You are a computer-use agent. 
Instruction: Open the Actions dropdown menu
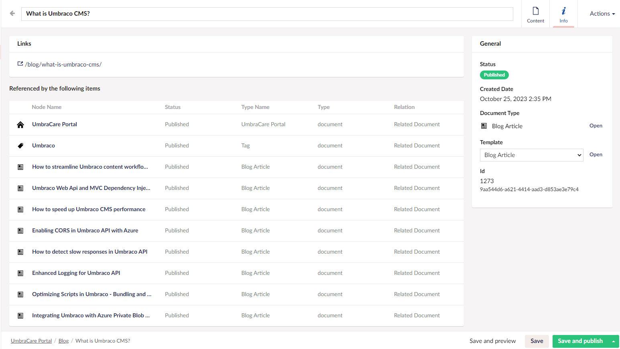(x=602, y=13)
